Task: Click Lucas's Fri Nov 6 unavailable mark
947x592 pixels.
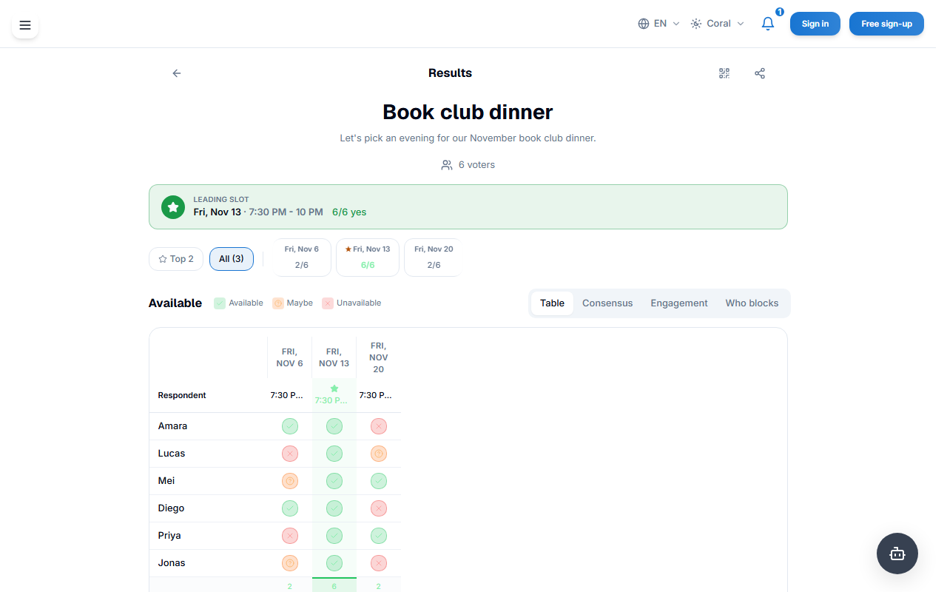Action: [290, 454]
